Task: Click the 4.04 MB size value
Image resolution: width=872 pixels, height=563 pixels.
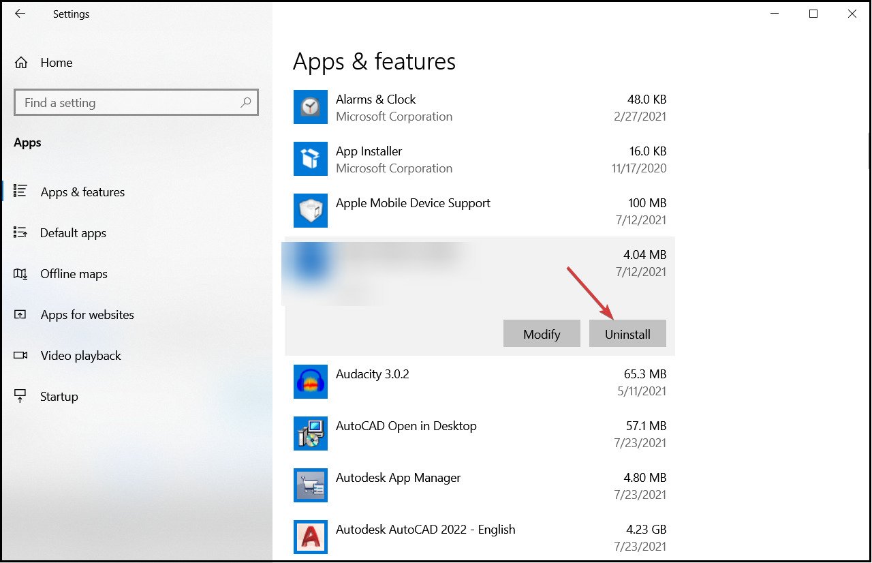Action: (x=644, y=255)
